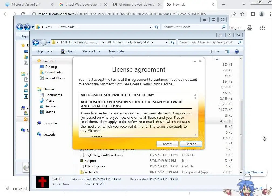The width and height of the screenshot is (272, 196).
Task: Open Recent Places in Favorites
Action: [55, 78]
